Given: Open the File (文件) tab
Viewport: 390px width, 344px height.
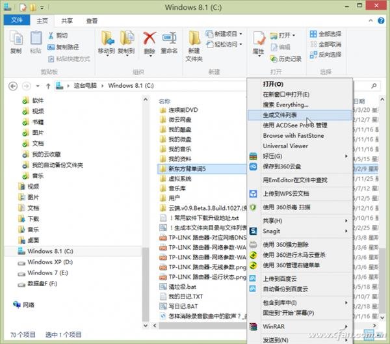Looking at the screenshot, I should tap(17, 20).
